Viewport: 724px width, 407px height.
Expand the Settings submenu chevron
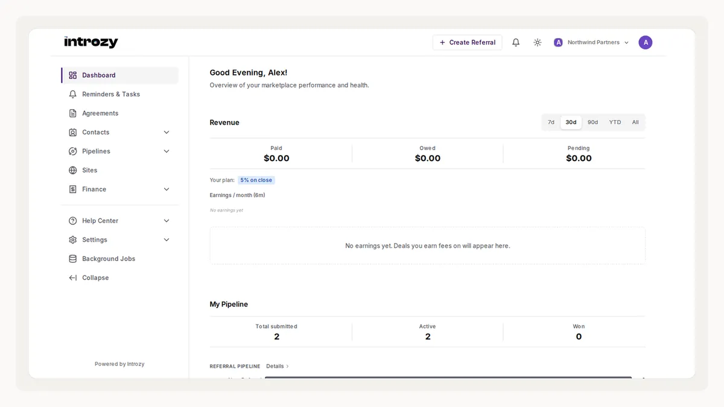point(167,239)
